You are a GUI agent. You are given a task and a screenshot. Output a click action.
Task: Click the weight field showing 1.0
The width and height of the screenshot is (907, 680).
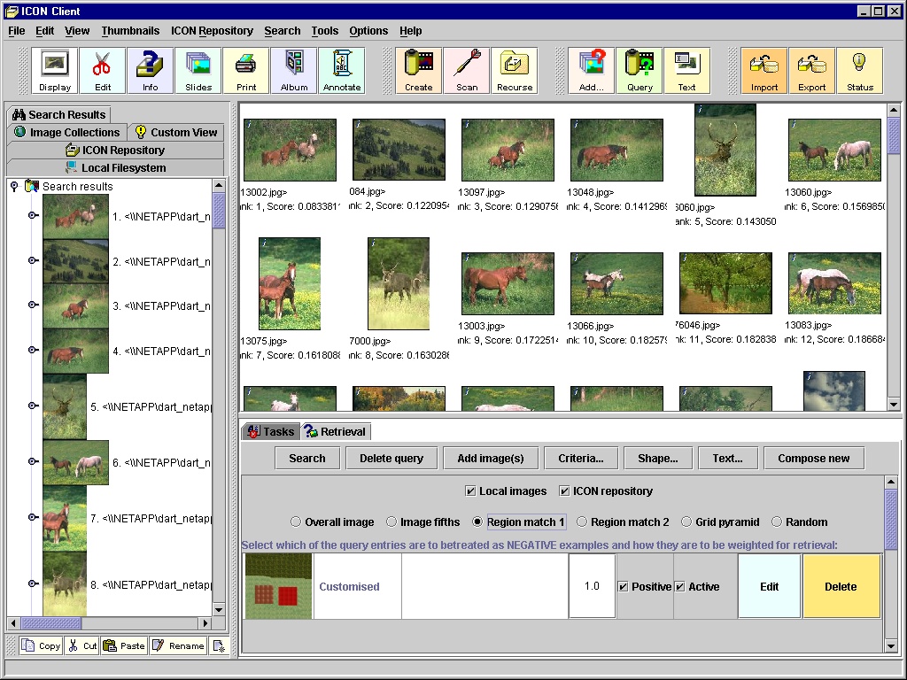click(x=592, y=586)
